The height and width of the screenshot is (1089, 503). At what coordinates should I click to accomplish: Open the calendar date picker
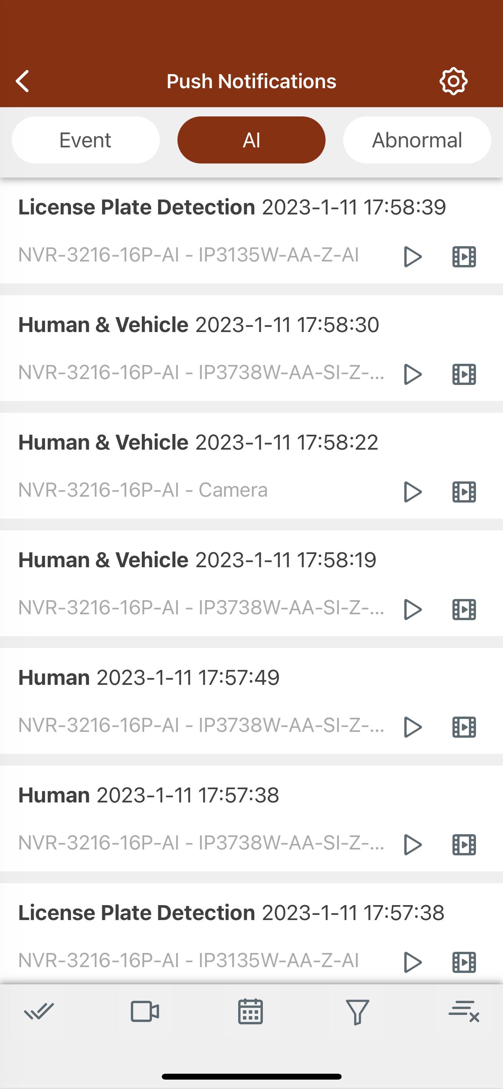251,1012
